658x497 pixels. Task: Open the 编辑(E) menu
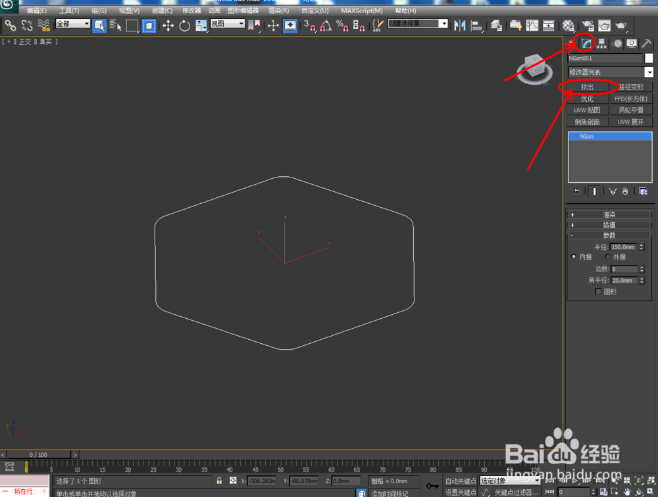tap(36, 11)
